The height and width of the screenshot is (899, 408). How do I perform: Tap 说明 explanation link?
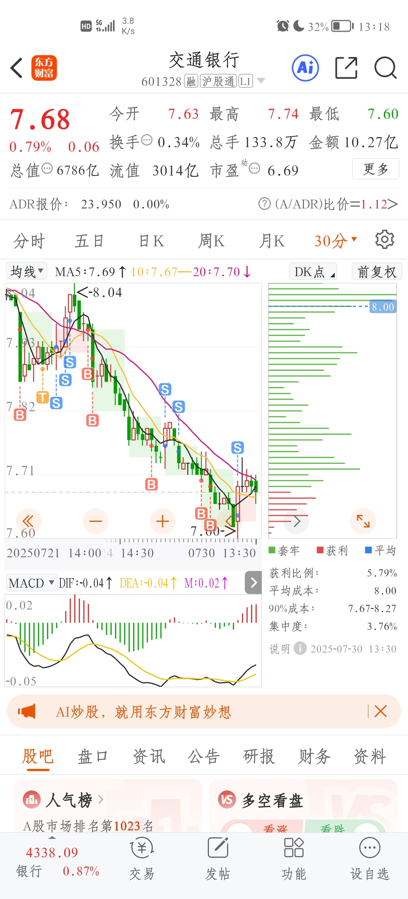[x=280, y=649]
